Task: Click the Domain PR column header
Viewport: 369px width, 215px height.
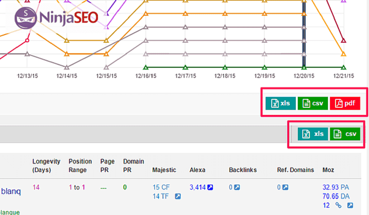Action: 133,166
